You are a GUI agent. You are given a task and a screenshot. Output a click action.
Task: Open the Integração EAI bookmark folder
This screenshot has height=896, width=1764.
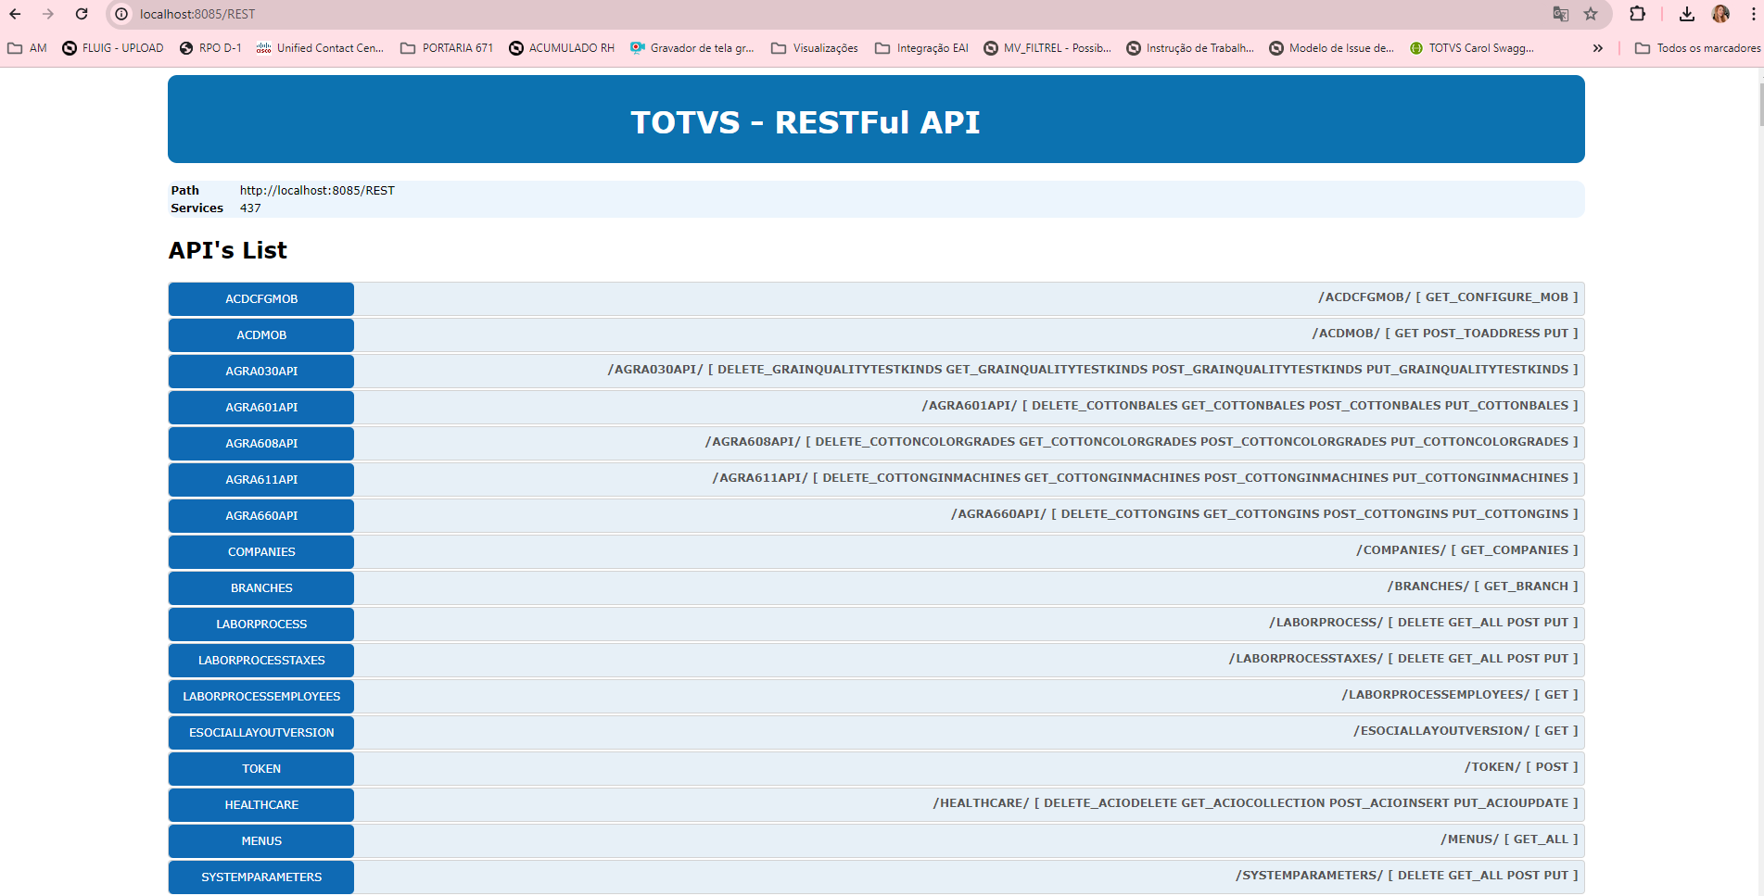click(921, 48)
